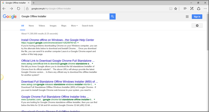209x112 pixels.
Task: Open Download Full Standalone Offline MSI result
Action: (x=60, y=82)
